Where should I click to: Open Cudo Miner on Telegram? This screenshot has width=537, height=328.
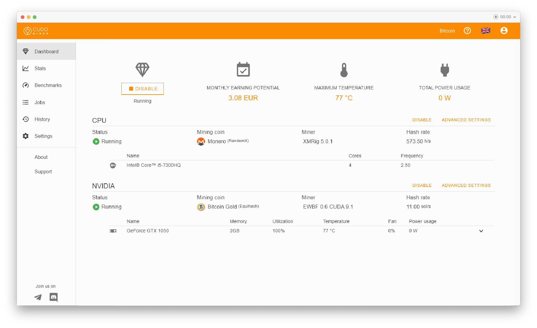pos(37,297)
